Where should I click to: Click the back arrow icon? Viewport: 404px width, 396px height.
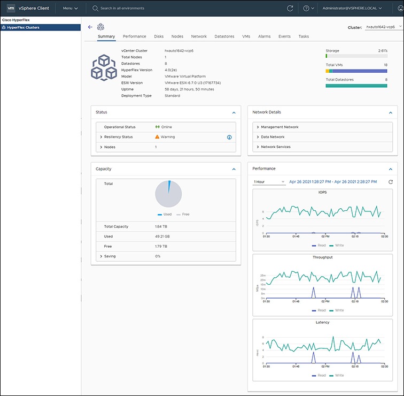point(90,27)
